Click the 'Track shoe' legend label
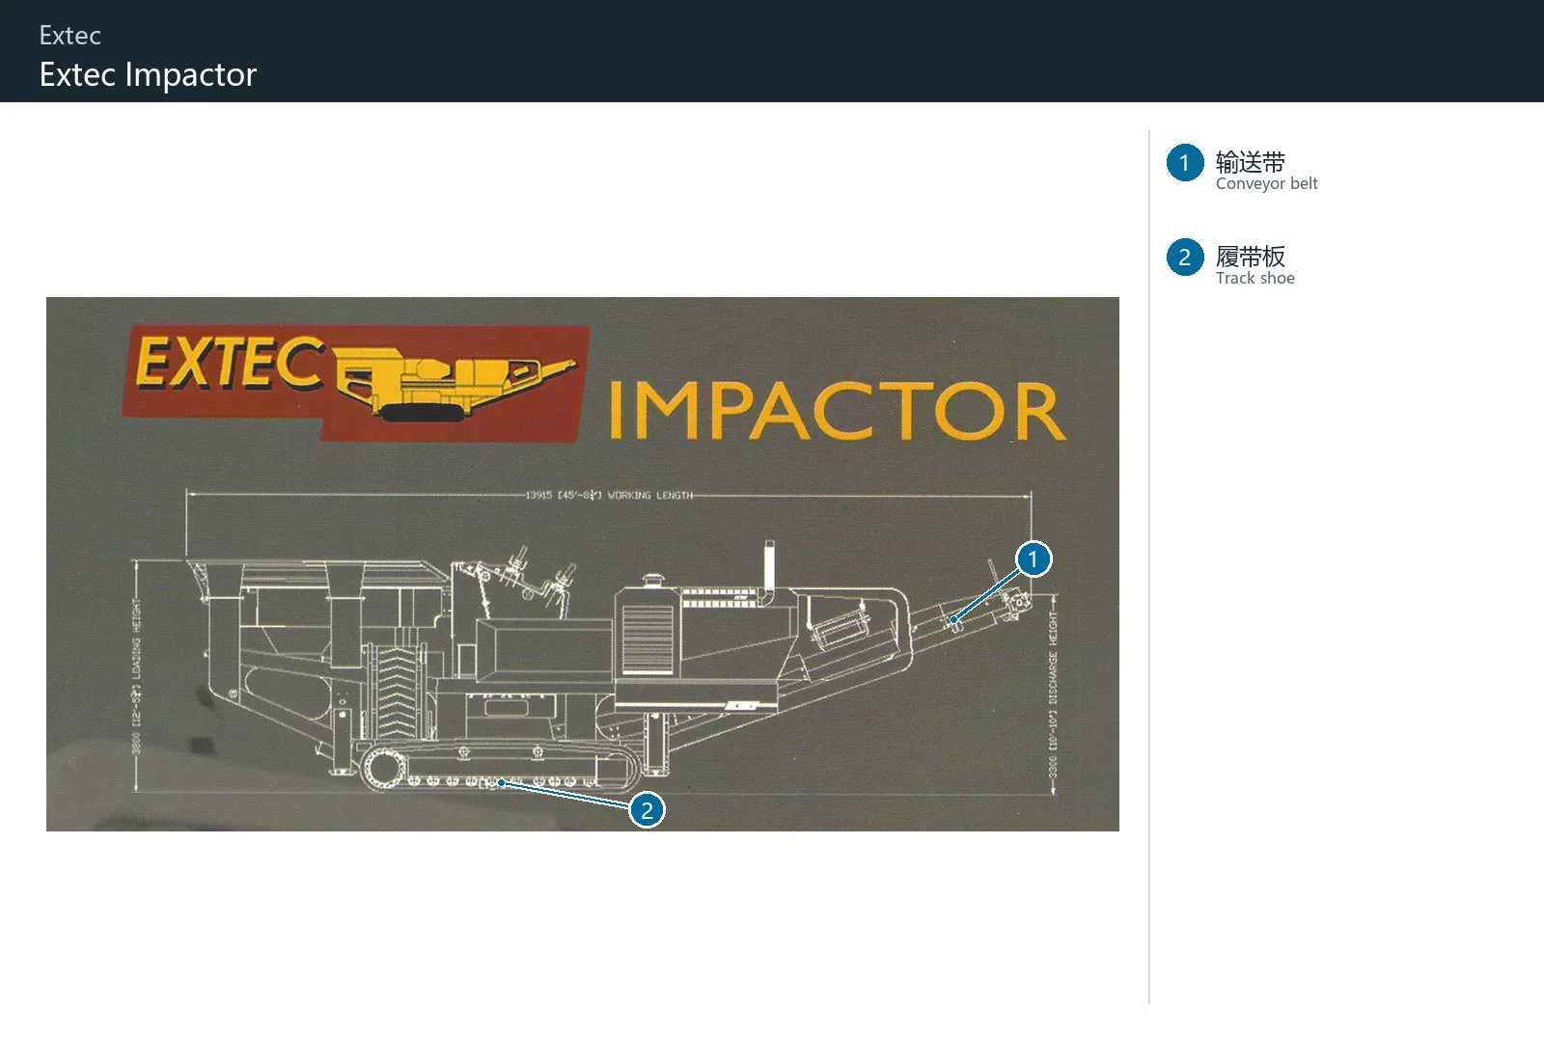The image size is (1544, 1061). pyautogui.click(x=1254, y=278)
